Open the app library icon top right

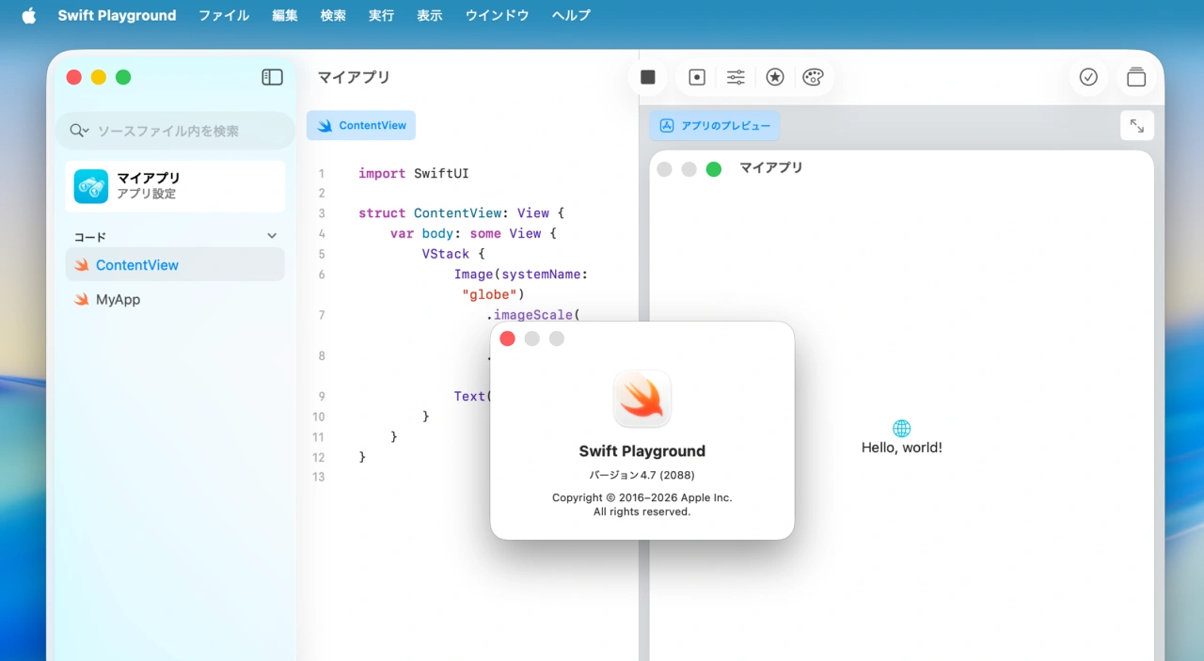tap(1136, 77)
